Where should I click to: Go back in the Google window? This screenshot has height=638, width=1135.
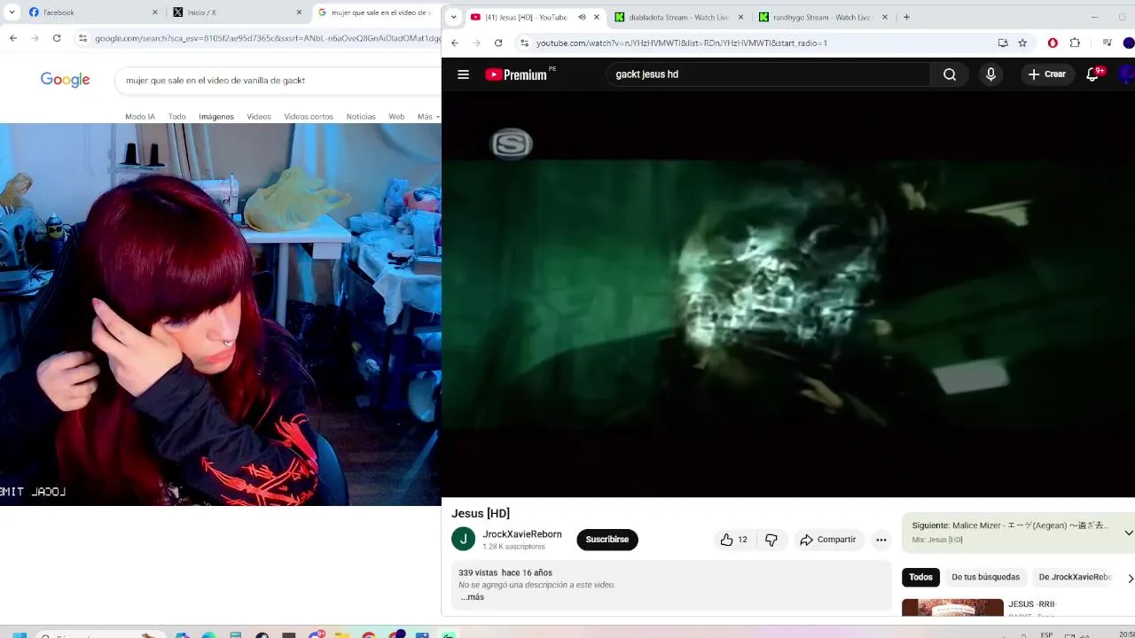13,38
